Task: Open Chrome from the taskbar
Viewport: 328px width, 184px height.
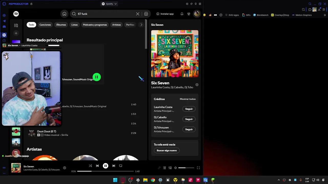Action: point(153,180)
